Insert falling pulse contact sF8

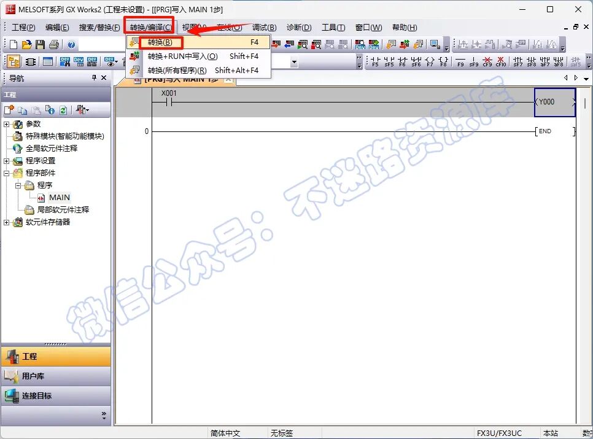tap(532, 61)
